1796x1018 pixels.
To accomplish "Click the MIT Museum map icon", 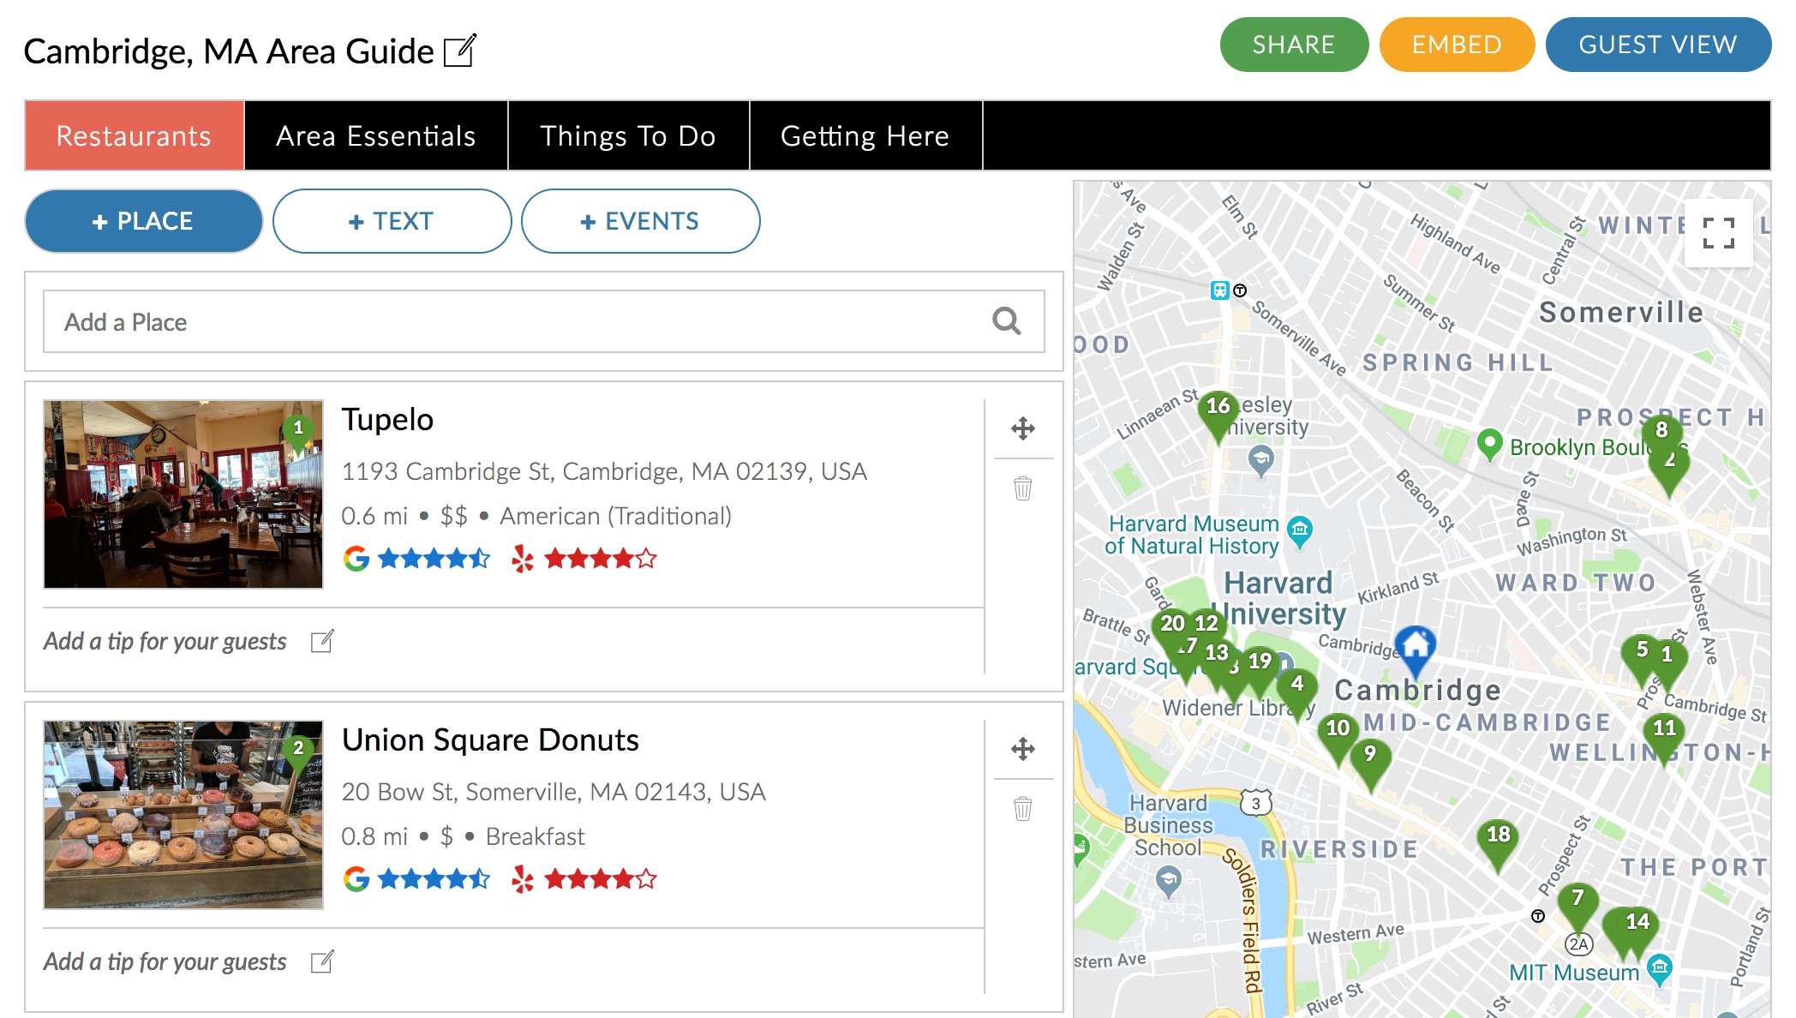I will coord(1660,969).
